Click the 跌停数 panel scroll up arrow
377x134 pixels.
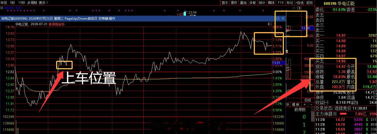coord(312,109)
